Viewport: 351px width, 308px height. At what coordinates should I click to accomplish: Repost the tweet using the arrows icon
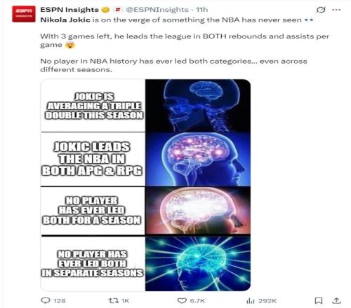click(114, 300)
